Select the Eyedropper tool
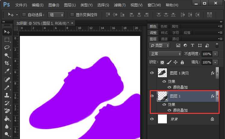The height and width of the screenshot is (139, 225). click(x=7, y=71)
